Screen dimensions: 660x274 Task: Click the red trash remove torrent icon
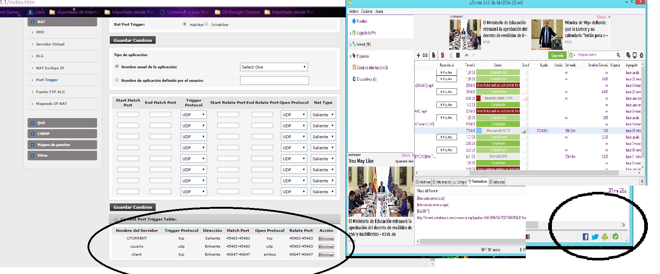coord(442,55)
